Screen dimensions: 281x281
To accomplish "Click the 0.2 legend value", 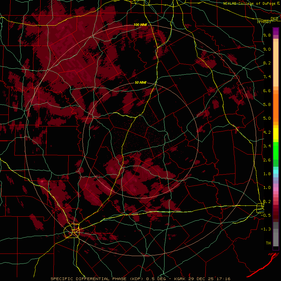I will click(x=267, y=202).
